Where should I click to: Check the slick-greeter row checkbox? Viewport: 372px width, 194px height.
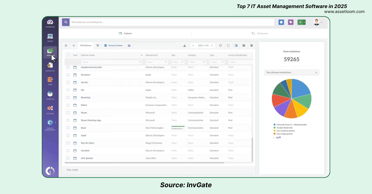(x=68, y=158)
